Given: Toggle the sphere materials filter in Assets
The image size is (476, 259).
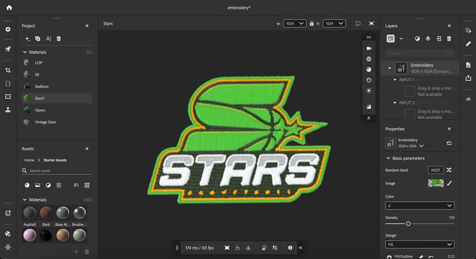Looking at the screenshot, I should pyautogui.click(x=27, y=185).
